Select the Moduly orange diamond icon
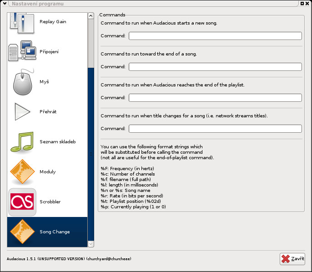312x272 pixels. [22, 171]
